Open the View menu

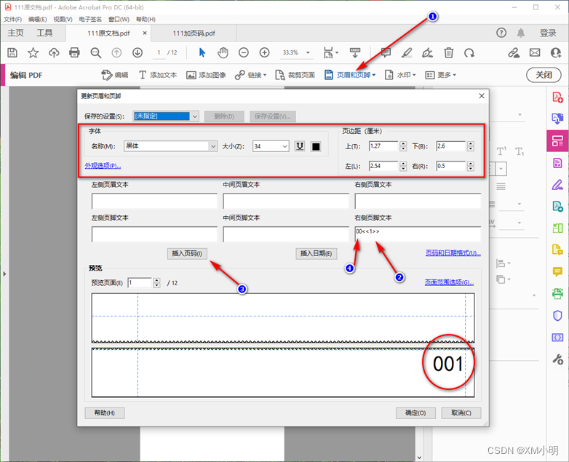point(63,19)
